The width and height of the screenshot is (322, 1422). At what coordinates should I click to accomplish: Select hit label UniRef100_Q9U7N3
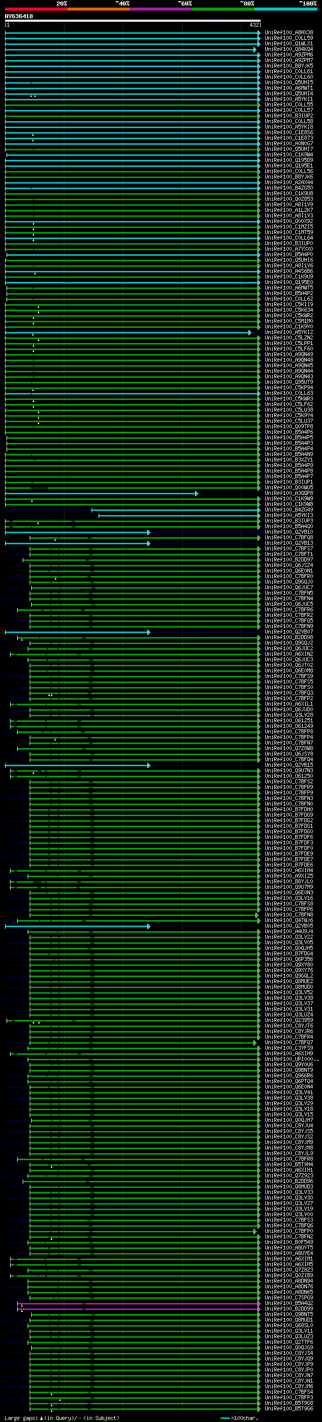pyautogui.click(x=288, y=771)
